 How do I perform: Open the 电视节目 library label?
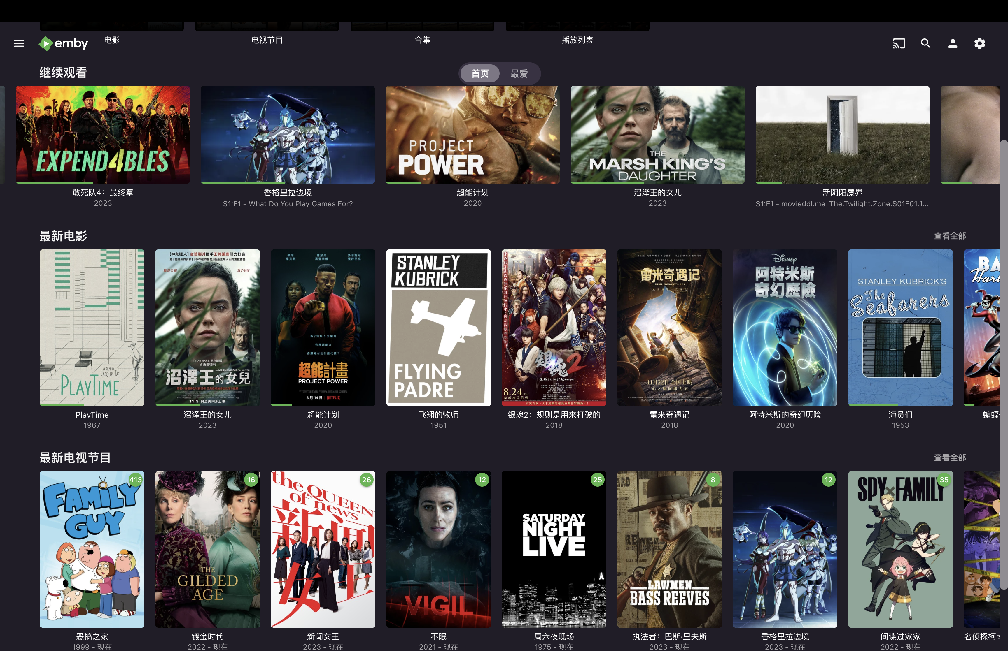[267, 40]
